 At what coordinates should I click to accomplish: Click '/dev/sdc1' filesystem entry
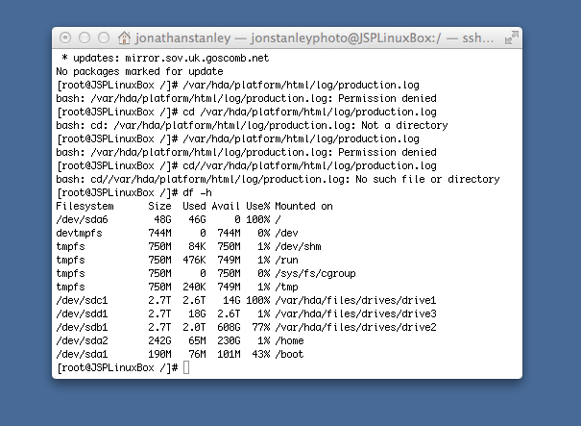tap(82, 301)
